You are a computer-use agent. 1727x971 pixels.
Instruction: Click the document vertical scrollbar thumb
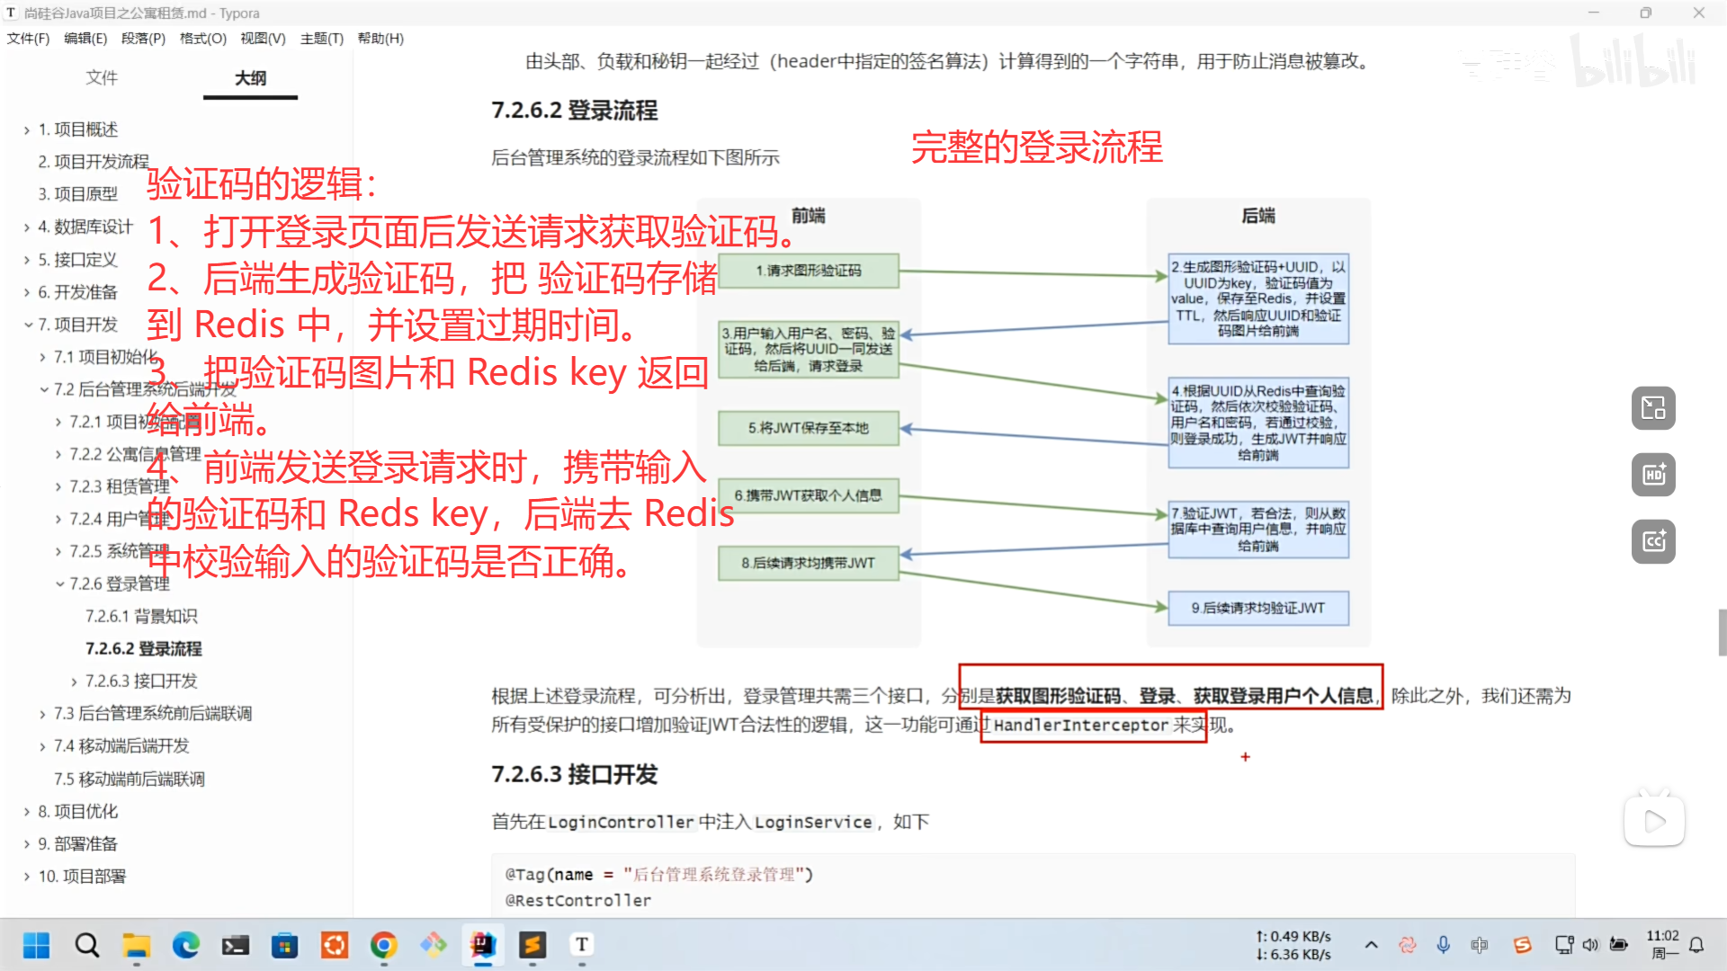click(x=1722, y=632)
